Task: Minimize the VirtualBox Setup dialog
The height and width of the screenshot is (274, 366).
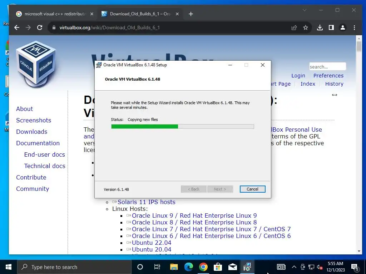Action: point(230,65)
